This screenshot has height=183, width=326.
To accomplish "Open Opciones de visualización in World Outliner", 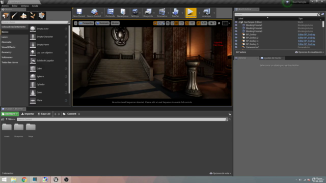I will [309, 52].
